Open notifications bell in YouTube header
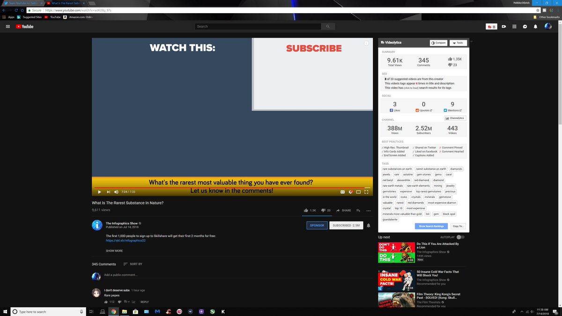The image size is (562, 316). click(x=536, y=27)
